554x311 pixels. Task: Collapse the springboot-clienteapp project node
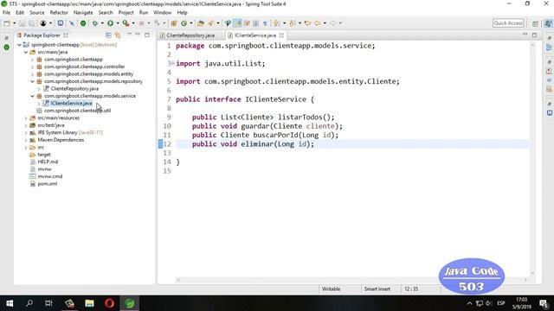[19, 45]
